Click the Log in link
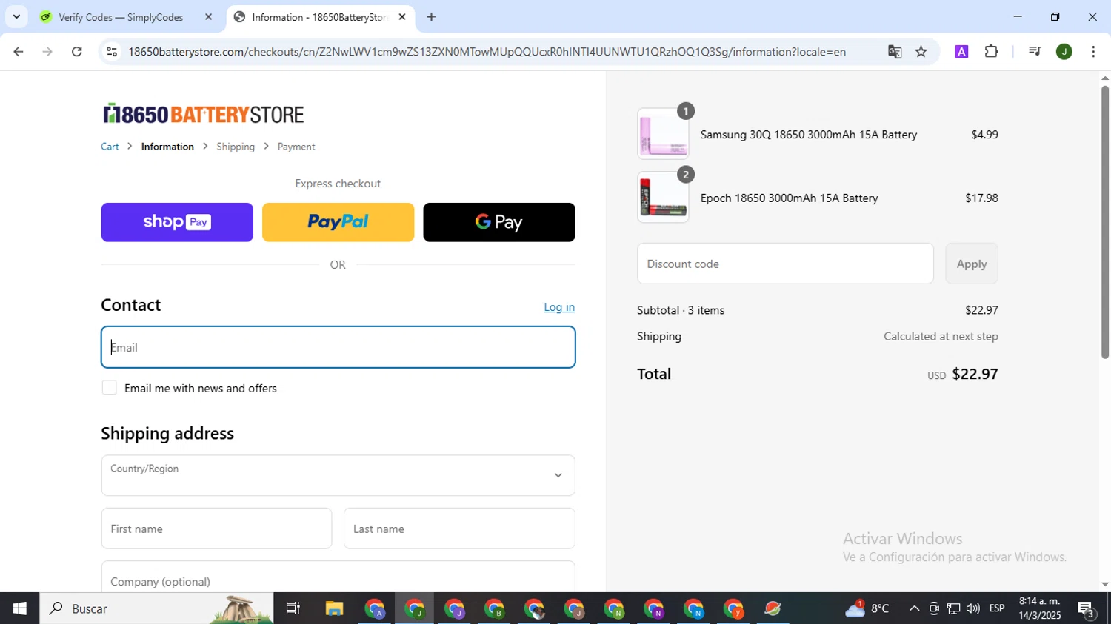This screenshot has height=624, width=1111. [559, 307]
